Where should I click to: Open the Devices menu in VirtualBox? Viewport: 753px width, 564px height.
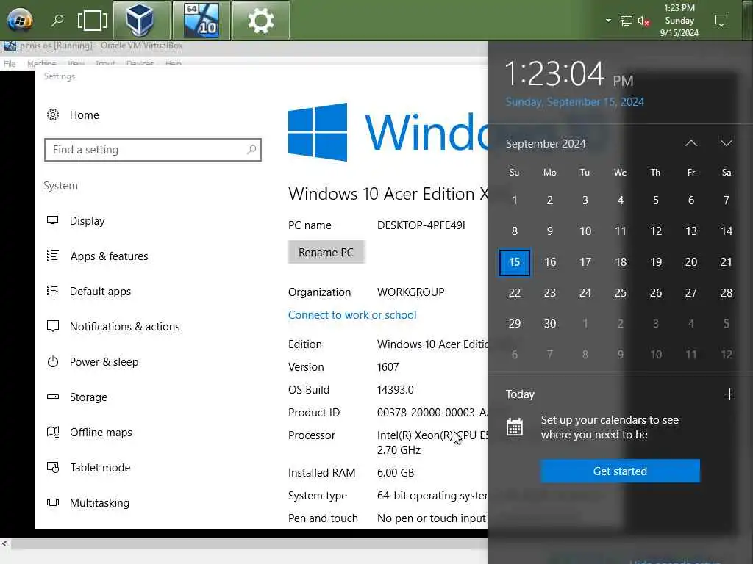pos(140,63)
